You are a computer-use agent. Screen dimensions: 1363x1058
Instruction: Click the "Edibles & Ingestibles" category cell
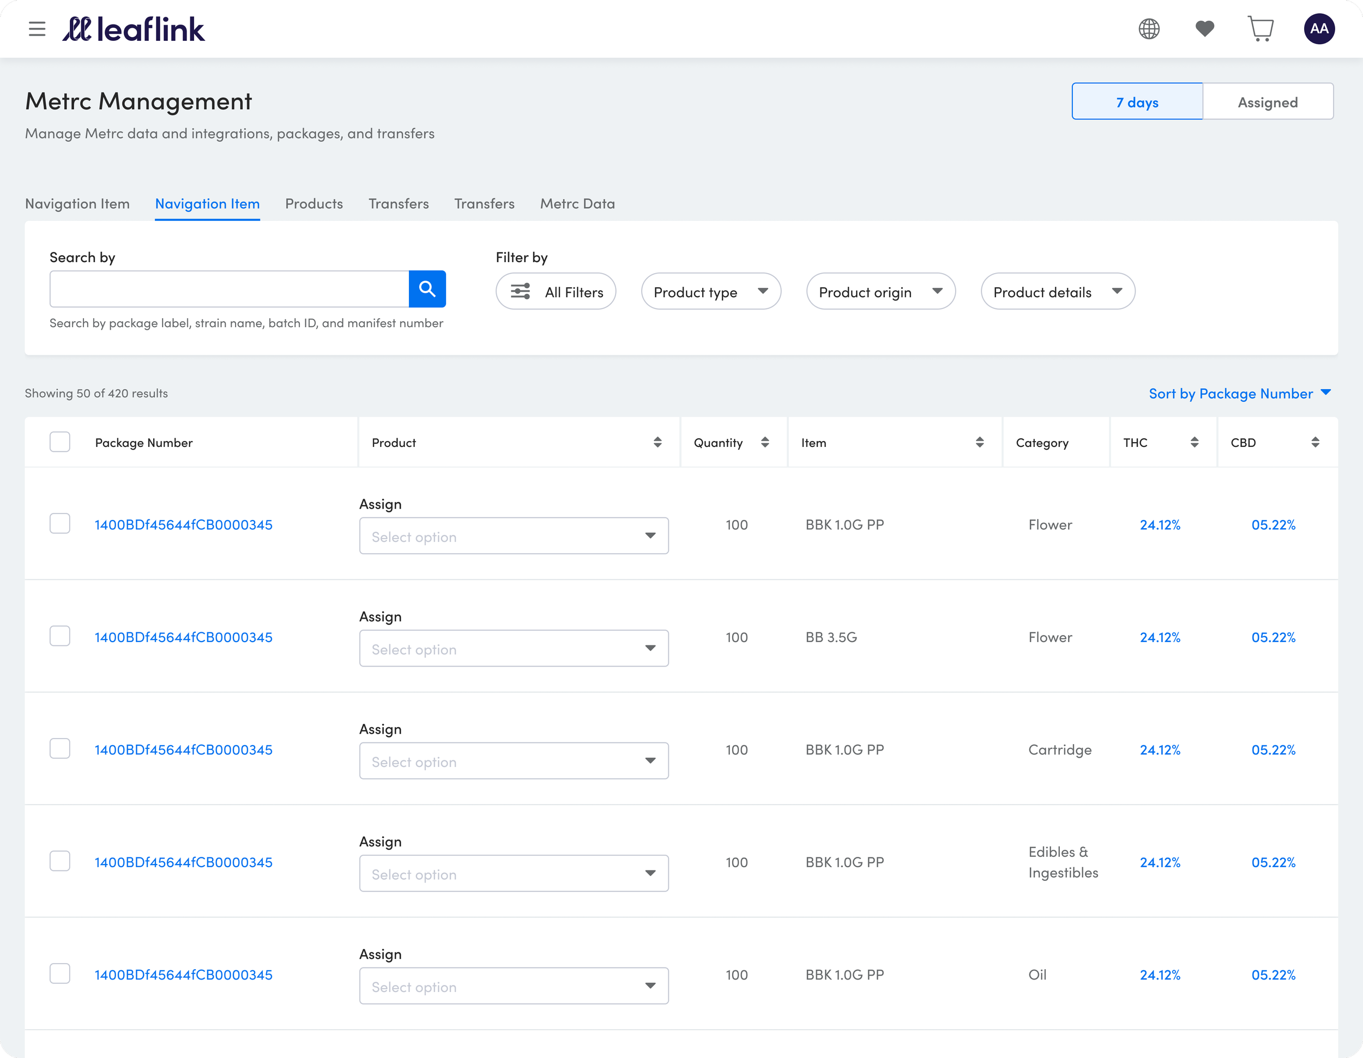tap(1064, 863)
